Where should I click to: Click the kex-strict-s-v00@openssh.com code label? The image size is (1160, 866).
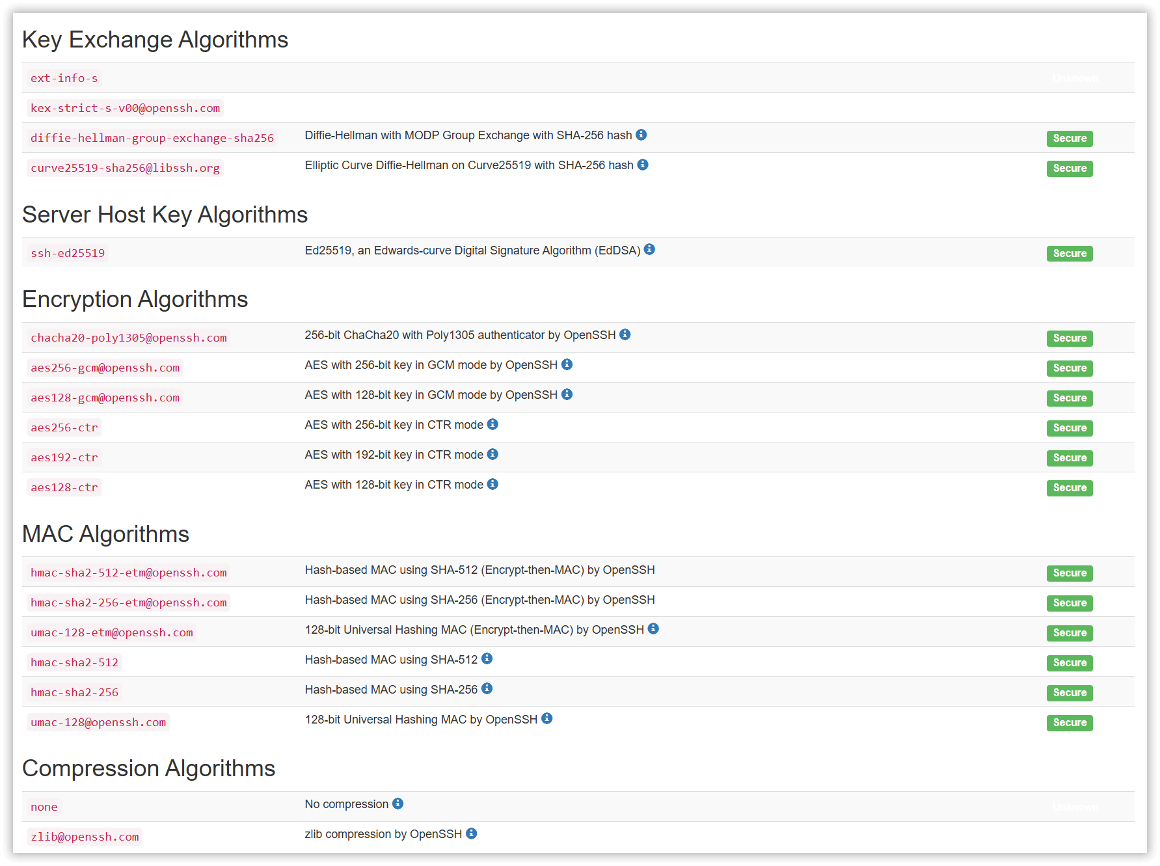coord(125,108)
